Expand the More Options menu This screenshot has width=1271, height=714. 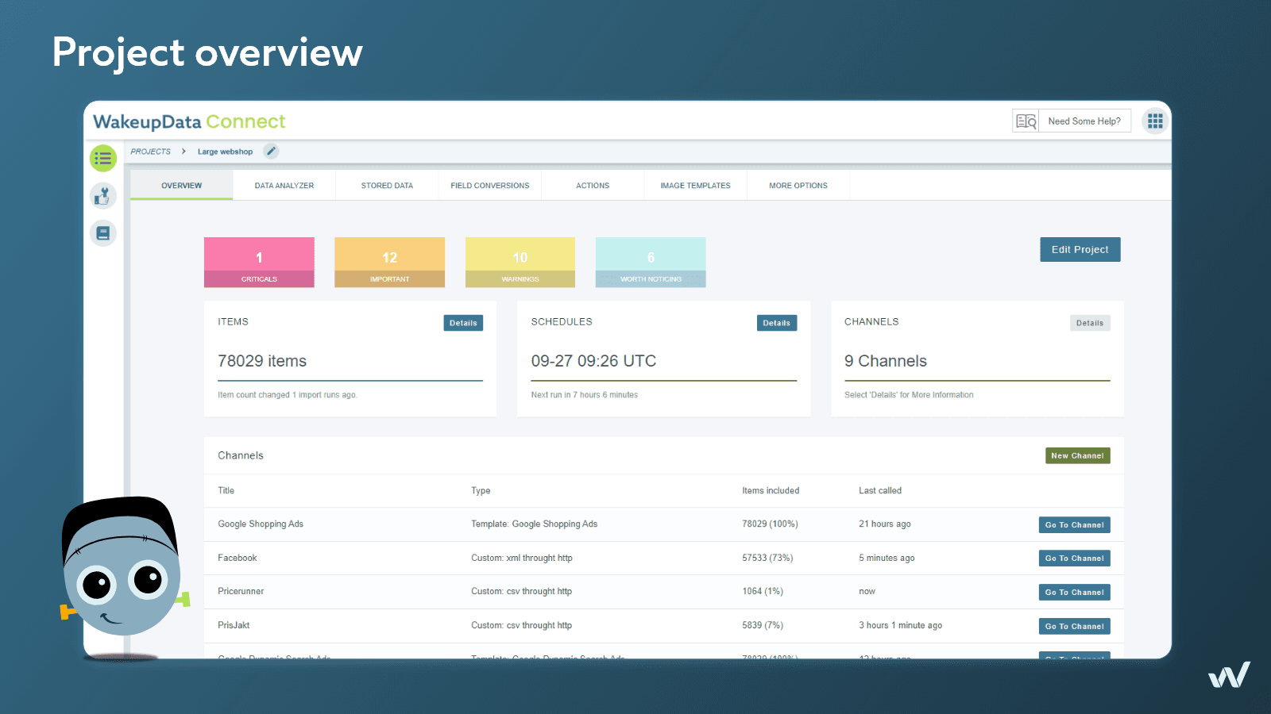(x=798, y=185)
